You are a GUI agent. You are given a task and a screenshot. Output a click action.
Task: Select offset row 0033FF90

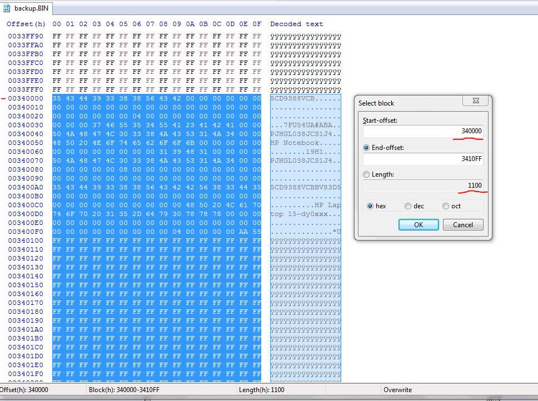[x=26, y=36]
